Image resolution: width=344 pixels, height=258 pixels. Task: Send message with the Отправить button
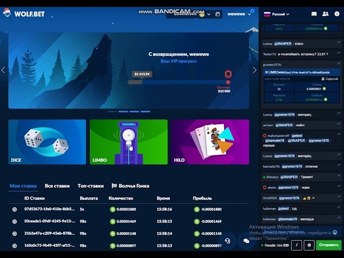tap(329, 245)
